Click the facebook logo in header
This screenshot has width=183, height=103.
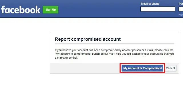coord(21,10)
